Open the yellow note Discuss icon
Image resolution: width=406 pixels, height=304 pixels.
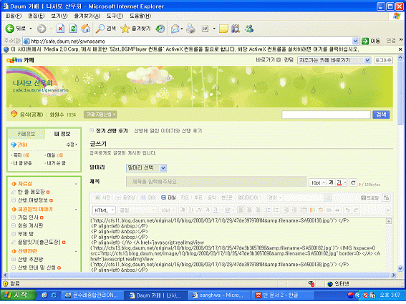pyautogui.click(x=223, y=29)
